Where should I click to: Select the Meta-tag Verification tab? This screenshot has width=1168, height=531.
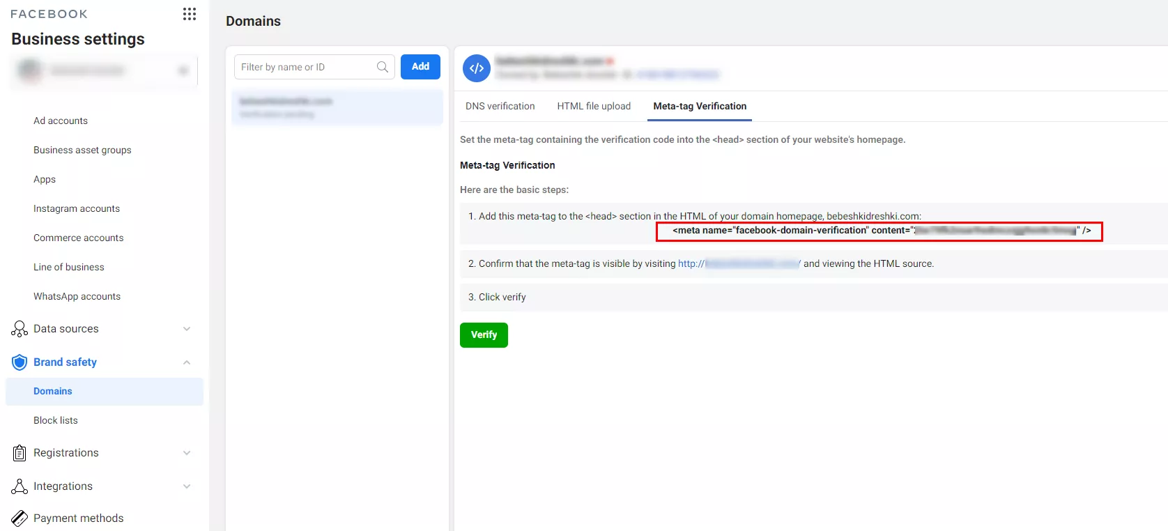pos(700,106)
